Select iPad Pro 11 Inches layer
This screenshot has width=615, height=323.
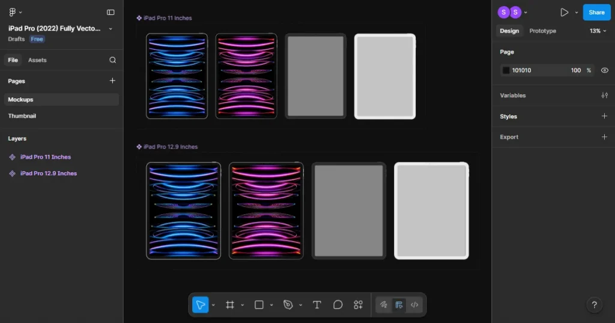(46, 157)
